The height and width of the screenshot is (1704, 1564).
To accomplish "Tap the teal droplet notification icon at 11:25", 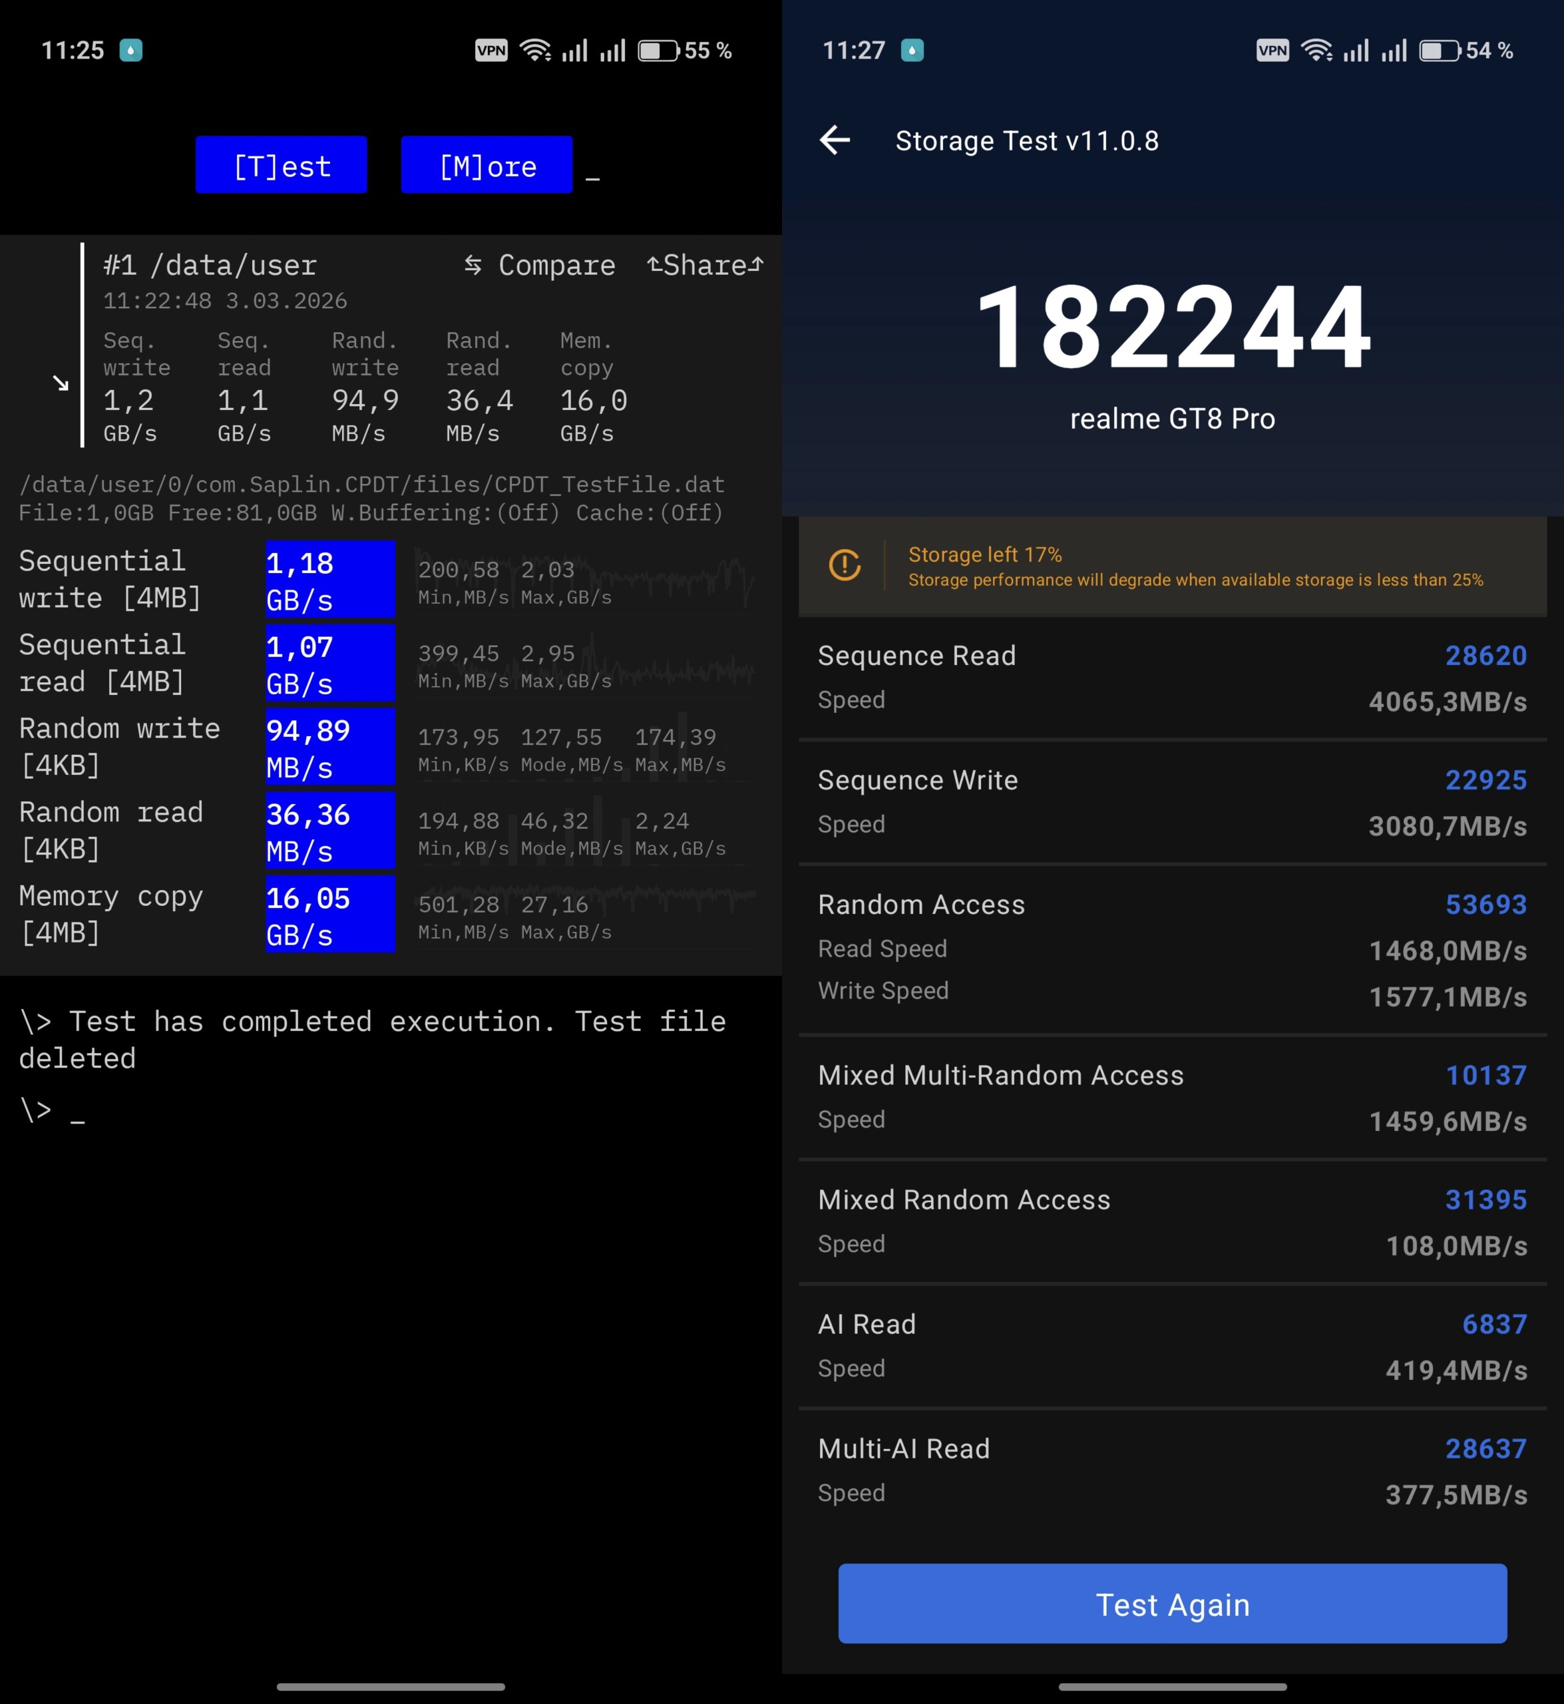I will coord(131,51).
